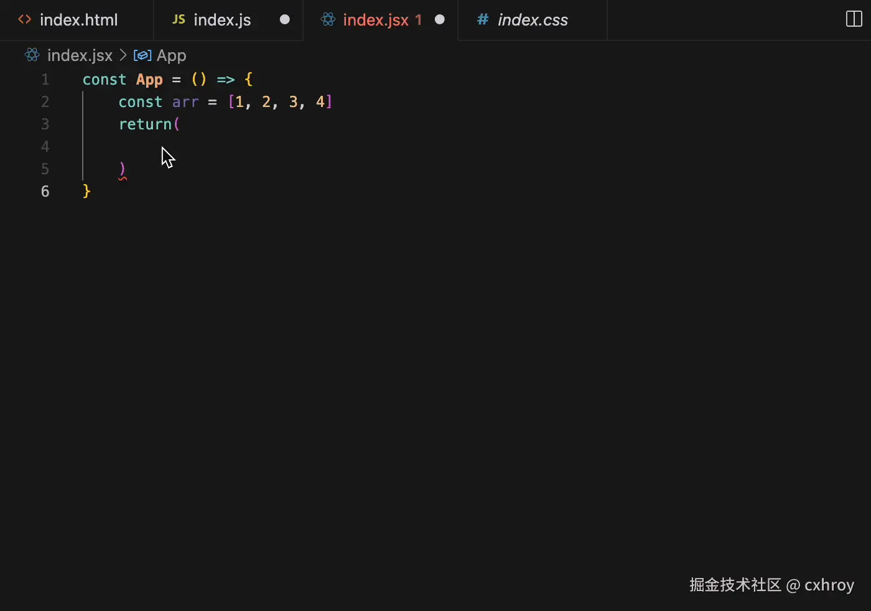871x611 pixels.
Task: Expand the index.jsx breadcrumb entry
Action: [80, 55]
